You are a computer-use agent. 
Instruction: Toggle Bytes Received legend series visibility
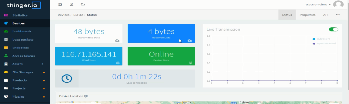pos(324,43)
